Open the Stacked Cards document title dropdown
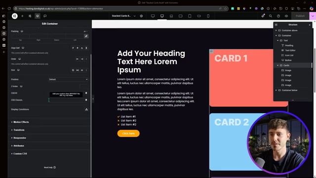The width and height of the screenshot is (316, 178). coord(124,16)
